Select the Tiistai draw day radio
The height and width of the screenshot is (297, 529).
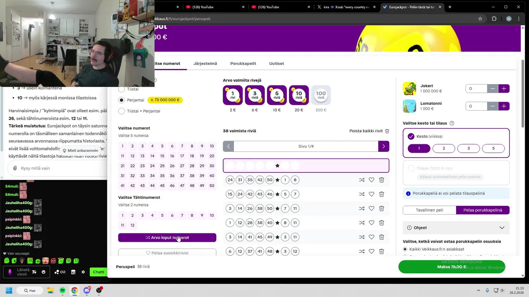122,89
